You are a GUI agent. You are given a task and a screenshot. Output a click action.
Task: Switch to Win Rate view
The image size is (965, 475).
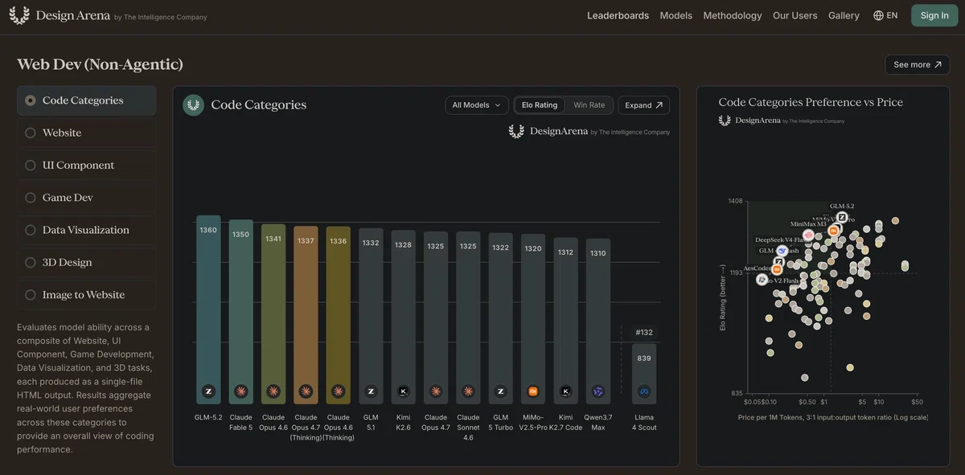pos(589,105)
